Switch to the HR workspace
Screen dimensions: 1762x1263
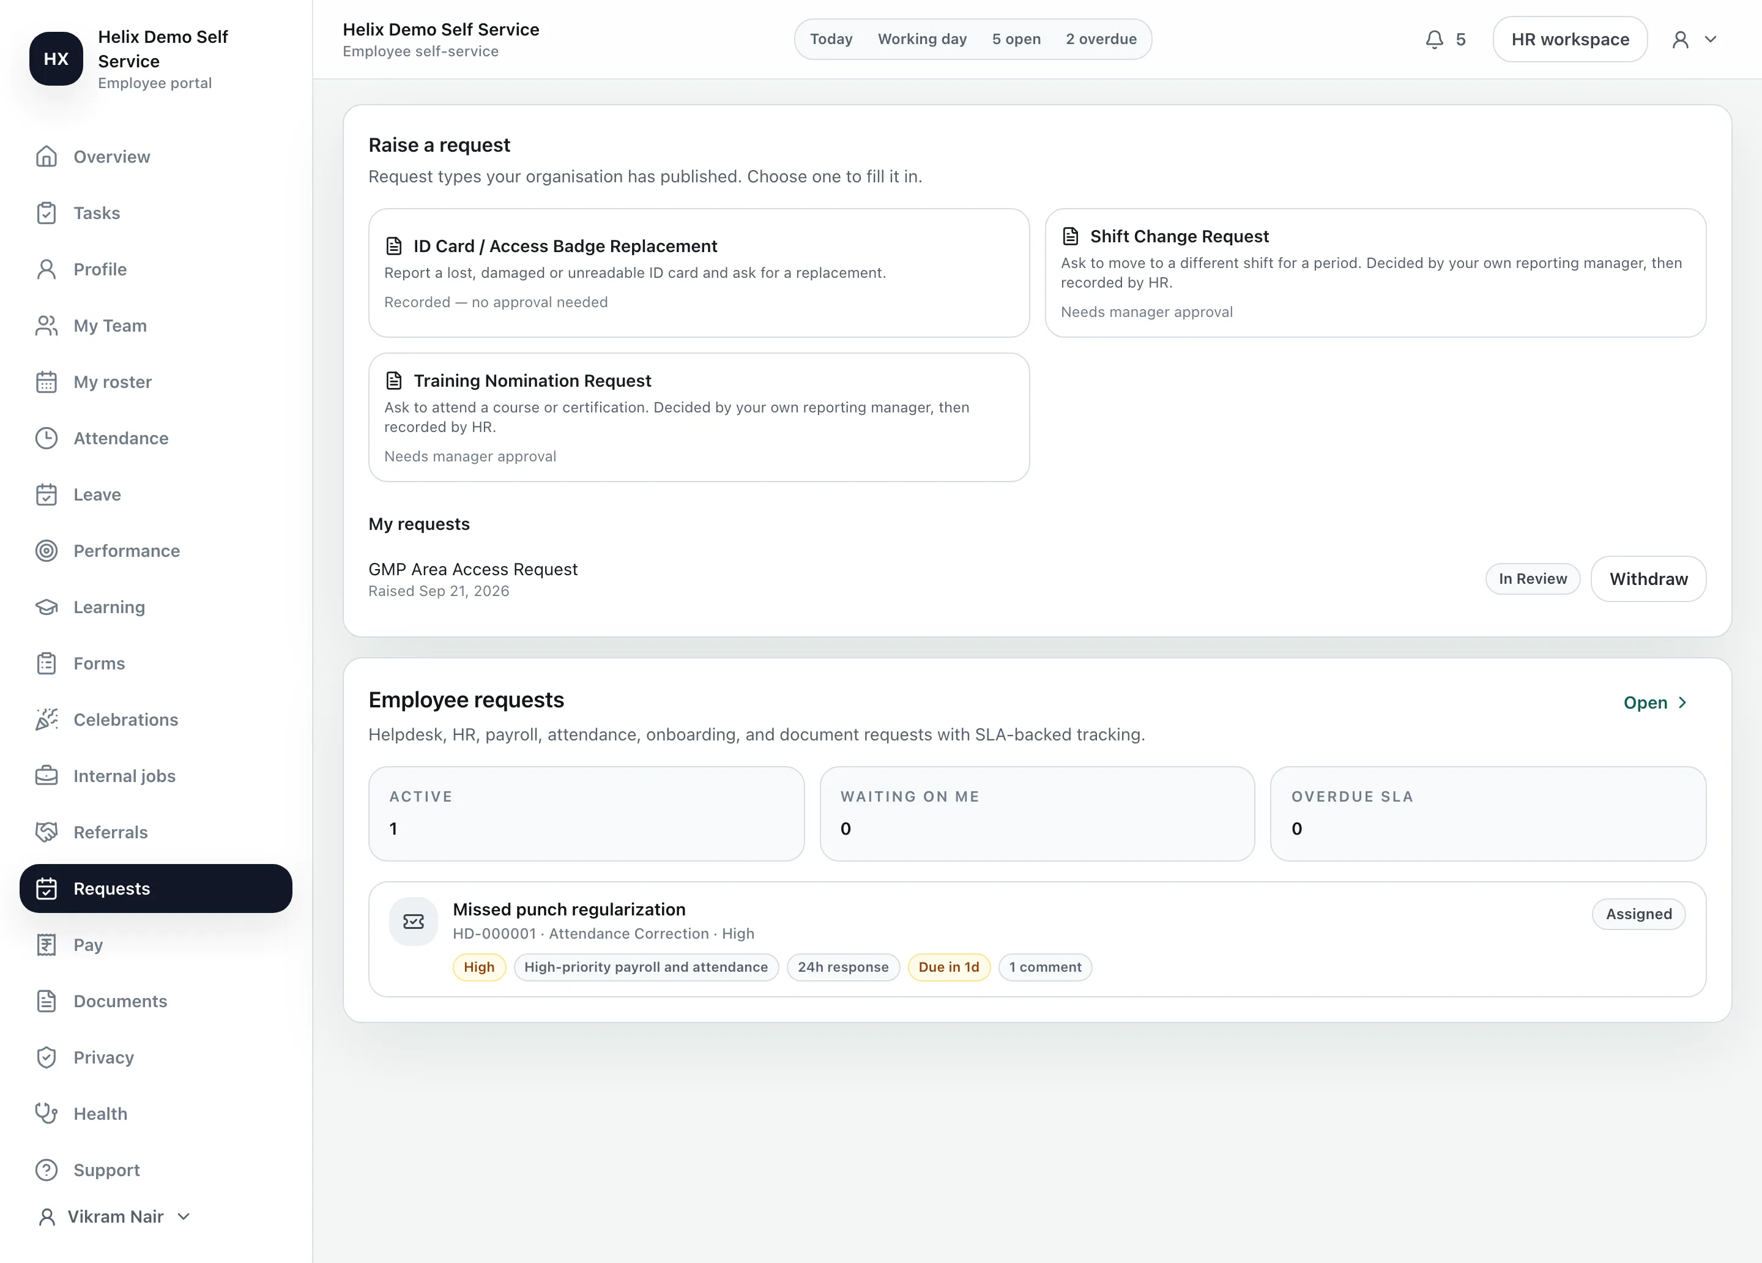[1570, 40]
